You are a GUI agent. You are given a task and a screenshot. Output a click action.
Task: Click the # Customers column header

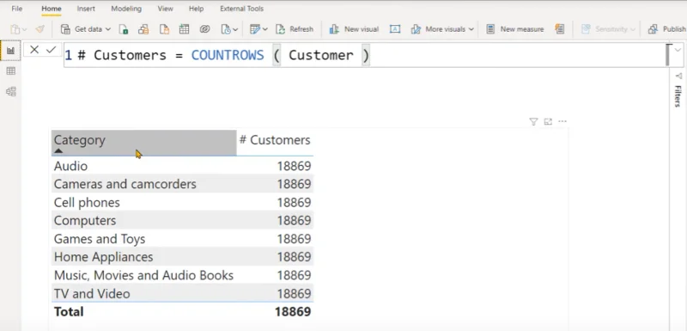coord(275,140)
